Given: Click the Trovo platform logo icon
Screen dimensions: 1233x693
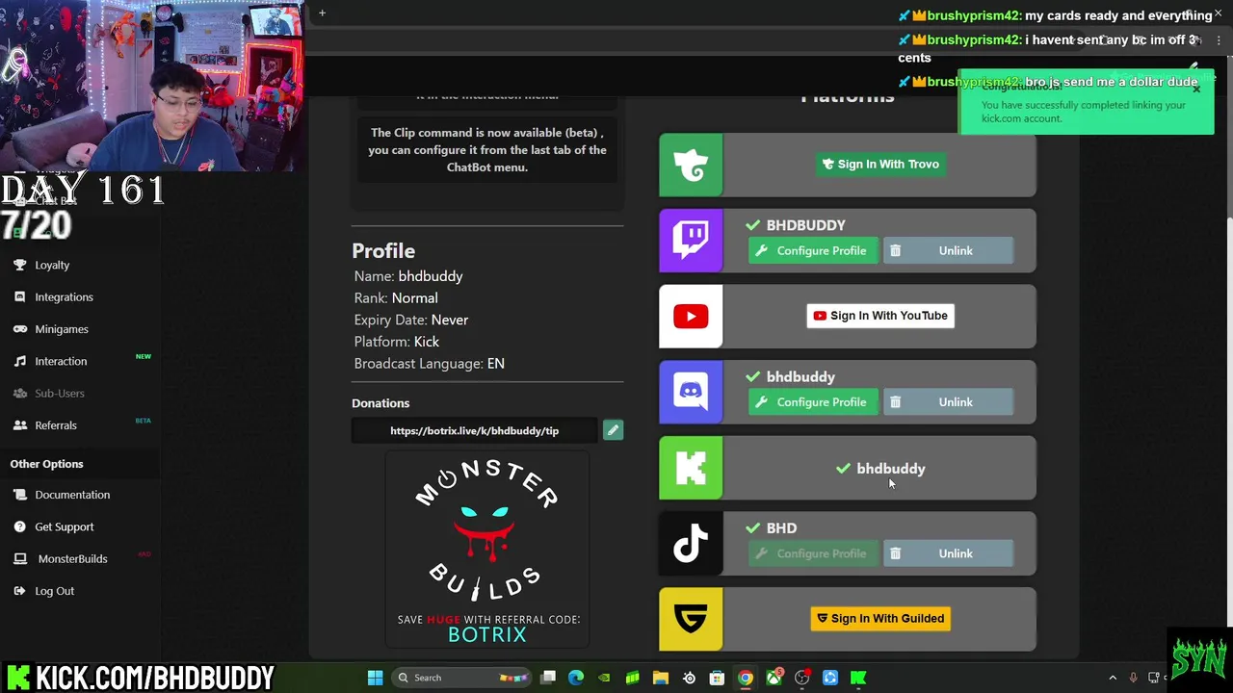Looking at the screenshot, I should point(691,166).
